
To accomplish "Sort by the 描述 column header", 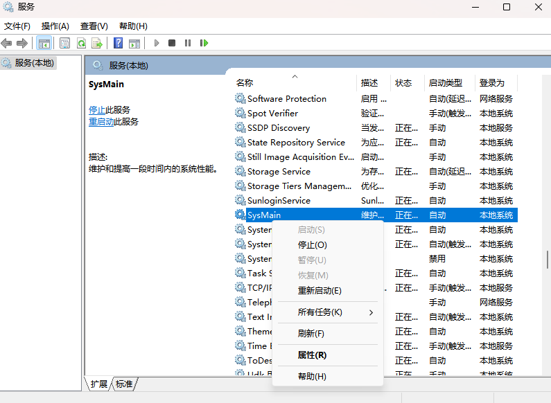I will [x=373, y=83].
